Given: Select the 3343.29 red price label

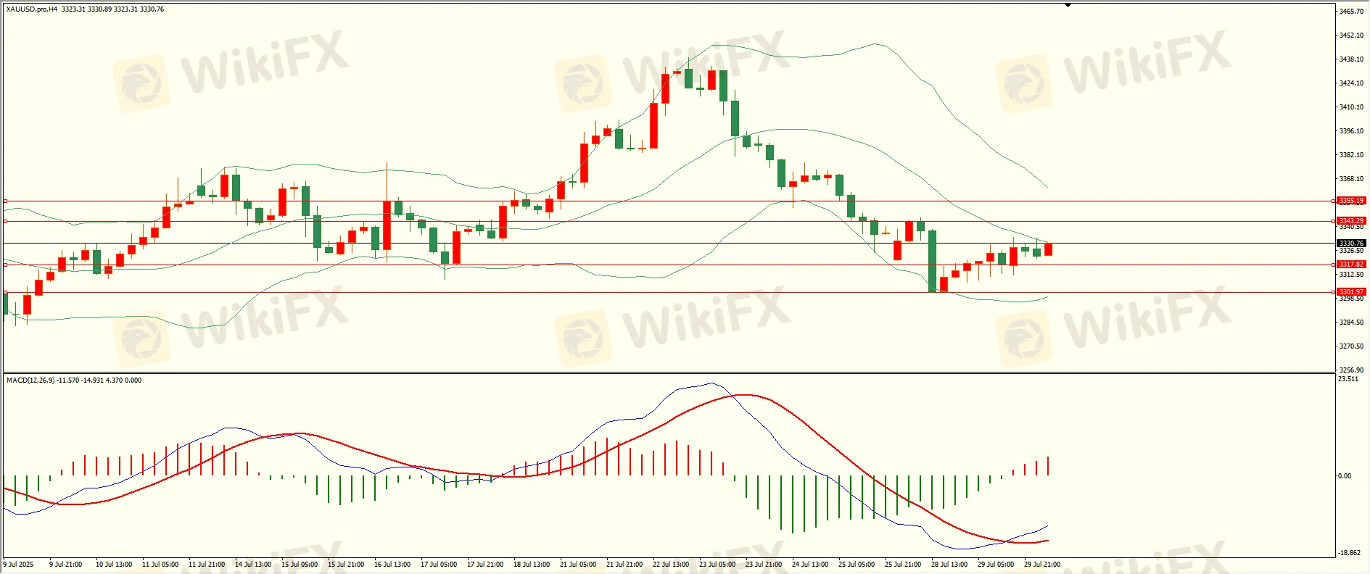Looking at the screenshot, I should click(x=1351, y=221).
